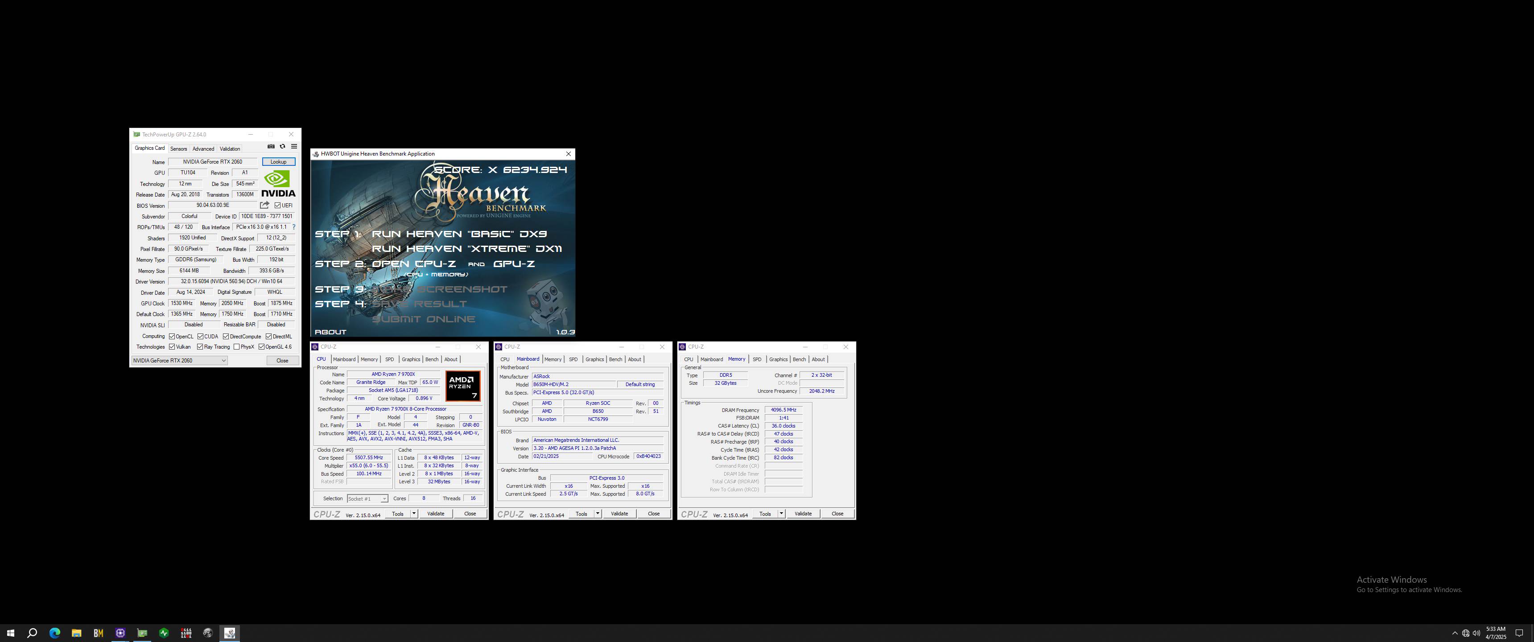1534x642 pixels.
Task: Open the Advanced tab in GPU-Z
Action: coord(203,149)
